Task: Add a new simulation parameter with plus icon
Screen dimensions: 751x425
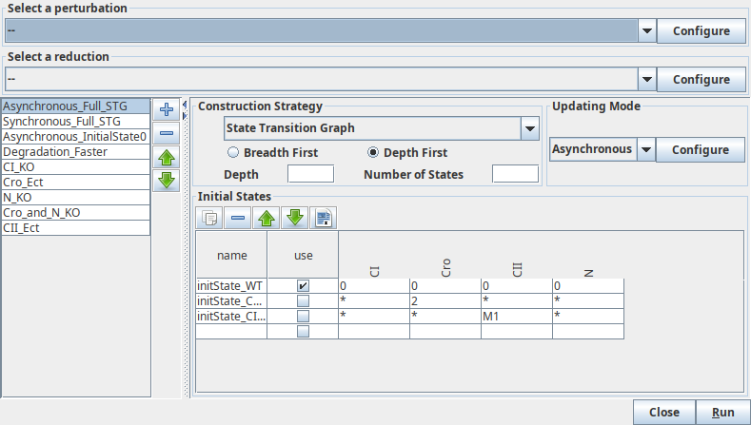Action: (x=167, y=109)
